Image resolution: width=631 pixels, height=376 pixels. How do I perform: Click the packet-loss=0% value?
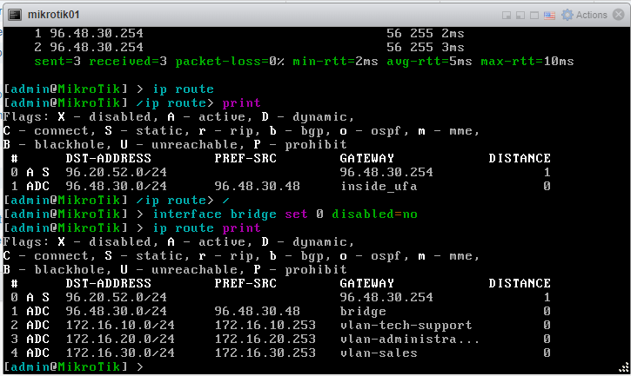pos(230,62)
